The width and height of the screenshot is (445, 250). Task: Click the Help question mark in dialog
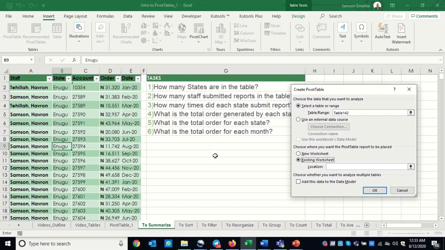[394, 90]
